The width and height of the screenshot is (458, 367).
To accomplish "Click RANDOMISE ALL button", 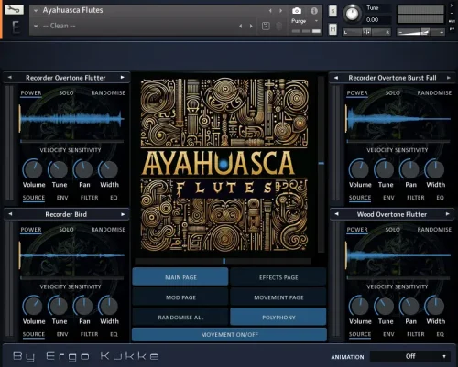I will [x=180, y=318].
